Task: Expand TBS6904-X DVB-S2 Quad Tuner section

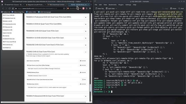Action: click(x=86, y=24)
